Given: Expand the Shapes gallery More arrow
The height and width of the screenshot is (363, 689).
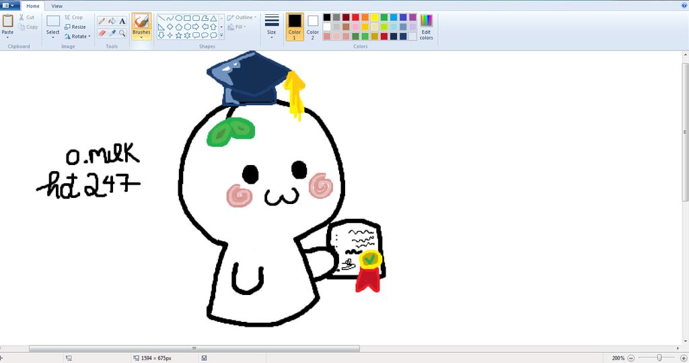Looking at the screenshot, I should (x=221, y=35).
